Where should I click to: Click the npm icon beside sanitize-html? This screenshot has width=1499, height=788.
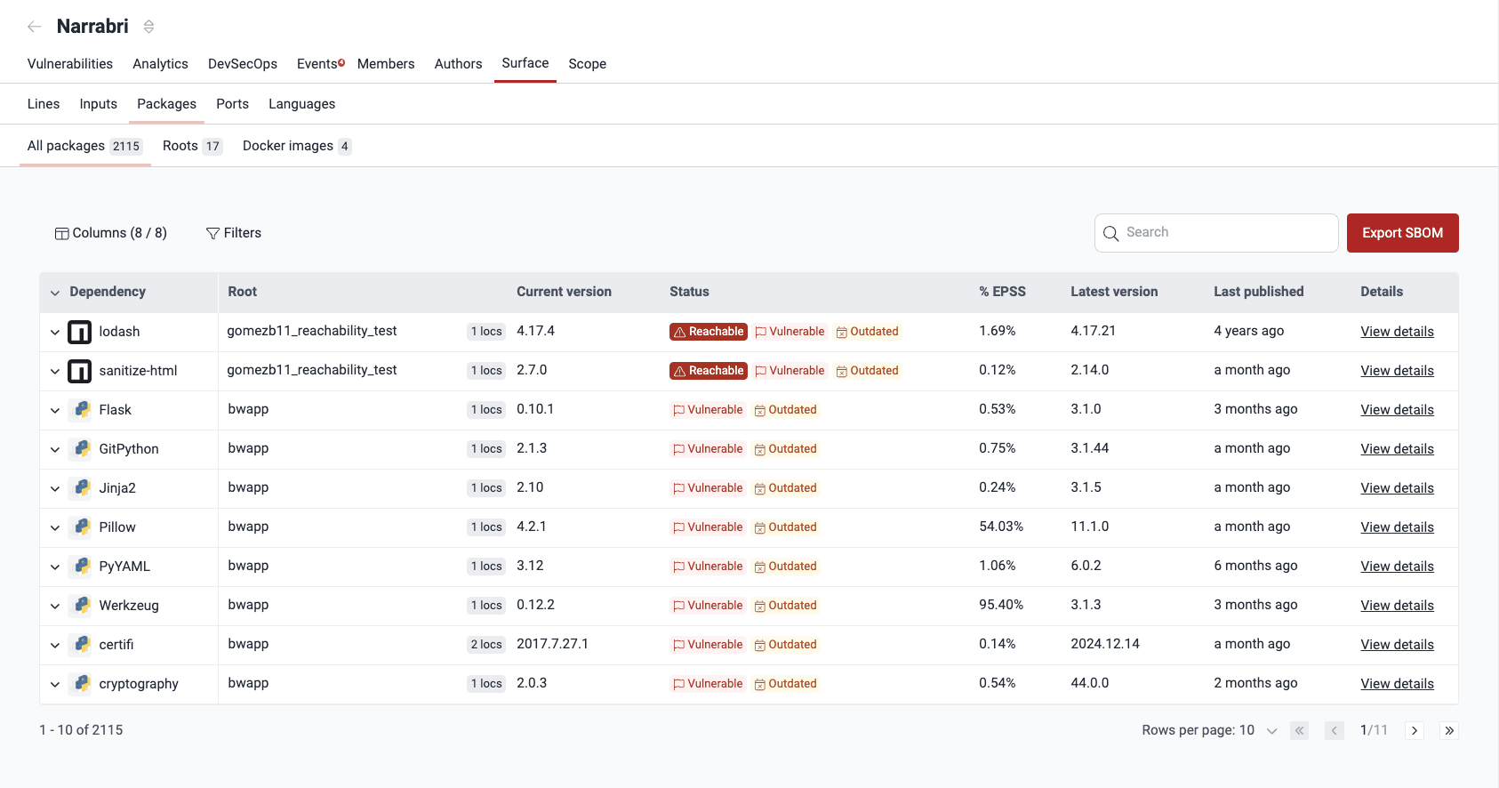click(x=80, y=371)
